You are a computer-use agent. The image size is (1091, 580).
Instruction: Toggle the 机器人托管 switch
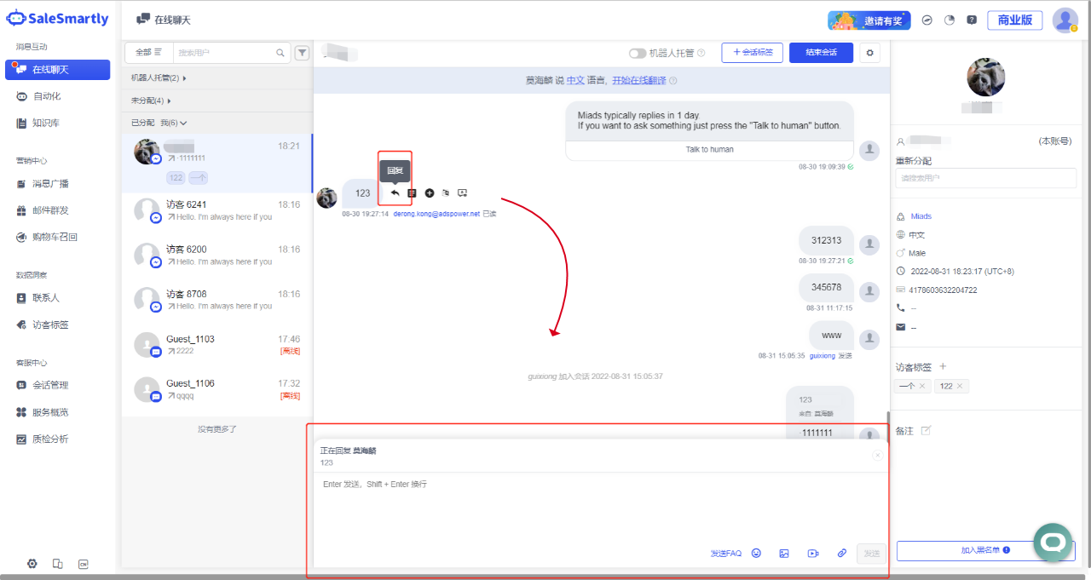(x=638, y=53)
